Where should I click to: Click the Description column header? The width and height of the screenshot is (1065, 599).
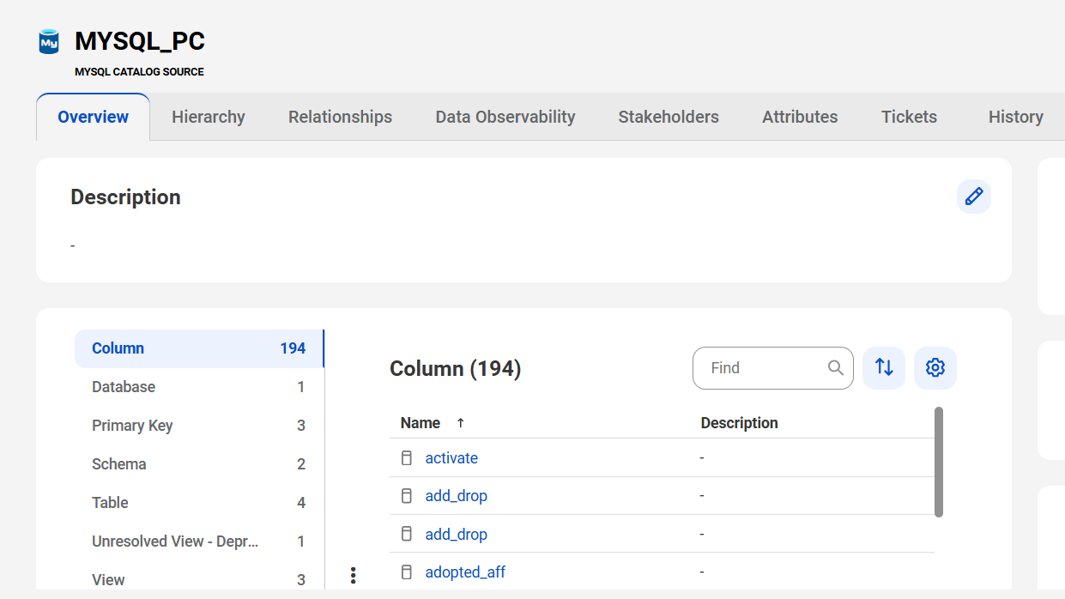point(740,423)
